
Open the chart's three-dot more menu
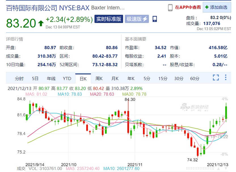[226, 77]
